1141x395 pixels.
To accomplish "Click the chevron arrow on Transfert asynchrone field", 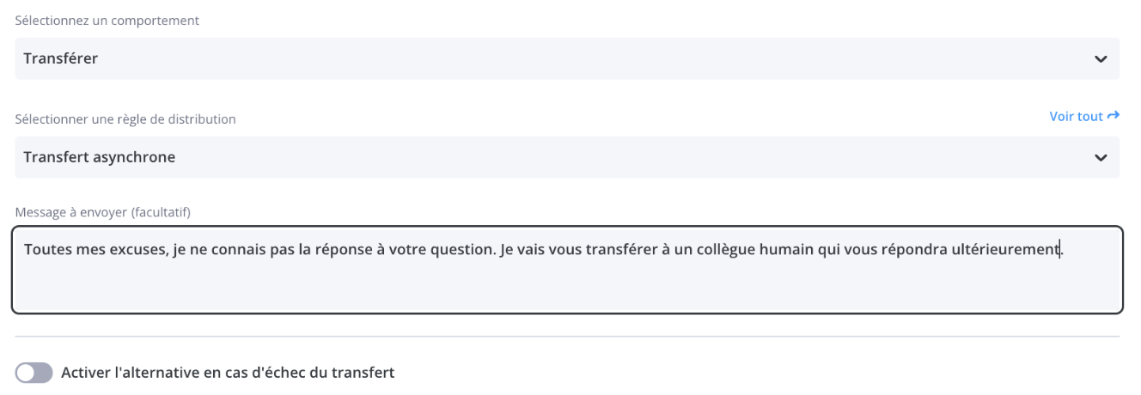I will tap(1101, 158).
